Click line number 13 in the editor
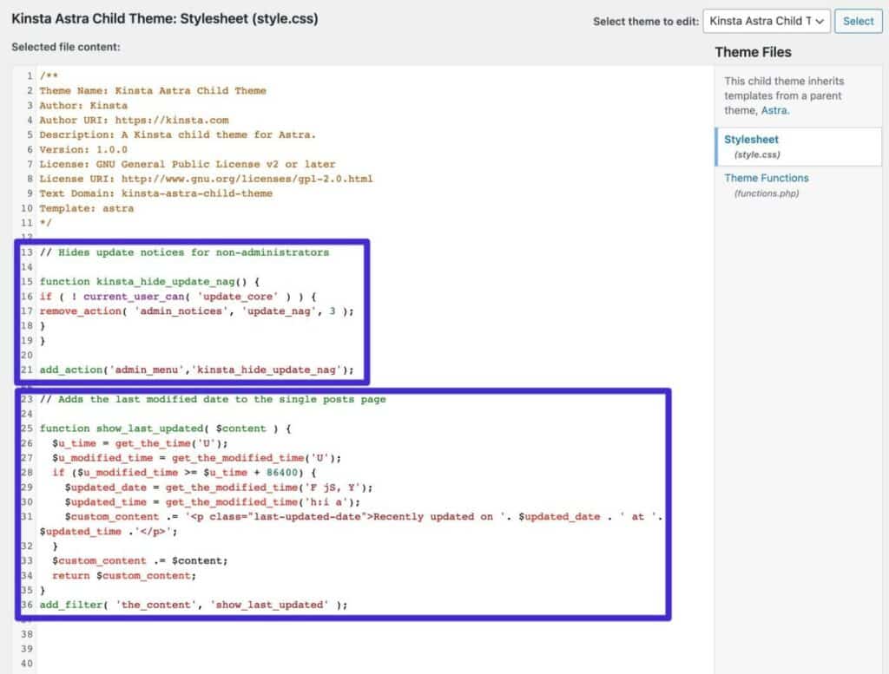Viewport: 889px width, 674px height. (x=26, y=253)
